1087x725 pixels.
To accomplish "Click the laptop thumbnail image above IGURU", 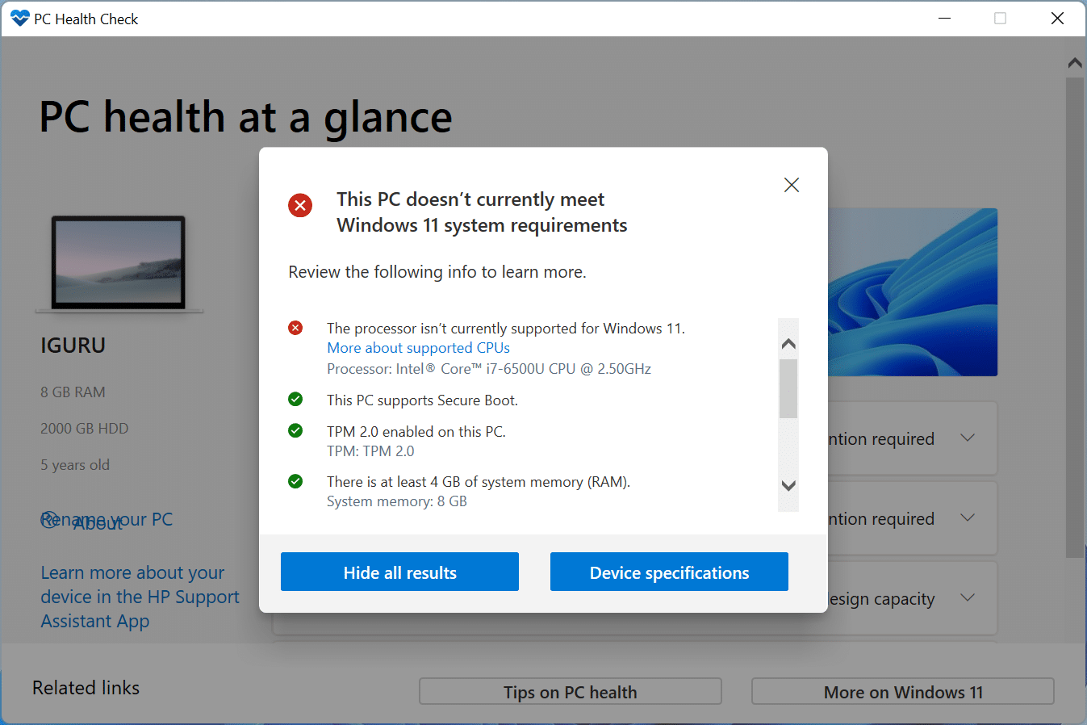I will point(119,263).
